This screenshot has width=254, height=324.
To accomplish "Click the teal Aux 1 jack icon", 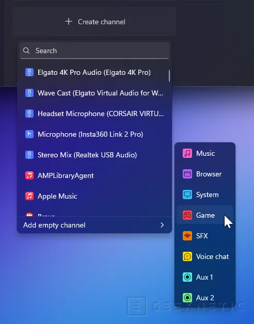I will point(187,277).
